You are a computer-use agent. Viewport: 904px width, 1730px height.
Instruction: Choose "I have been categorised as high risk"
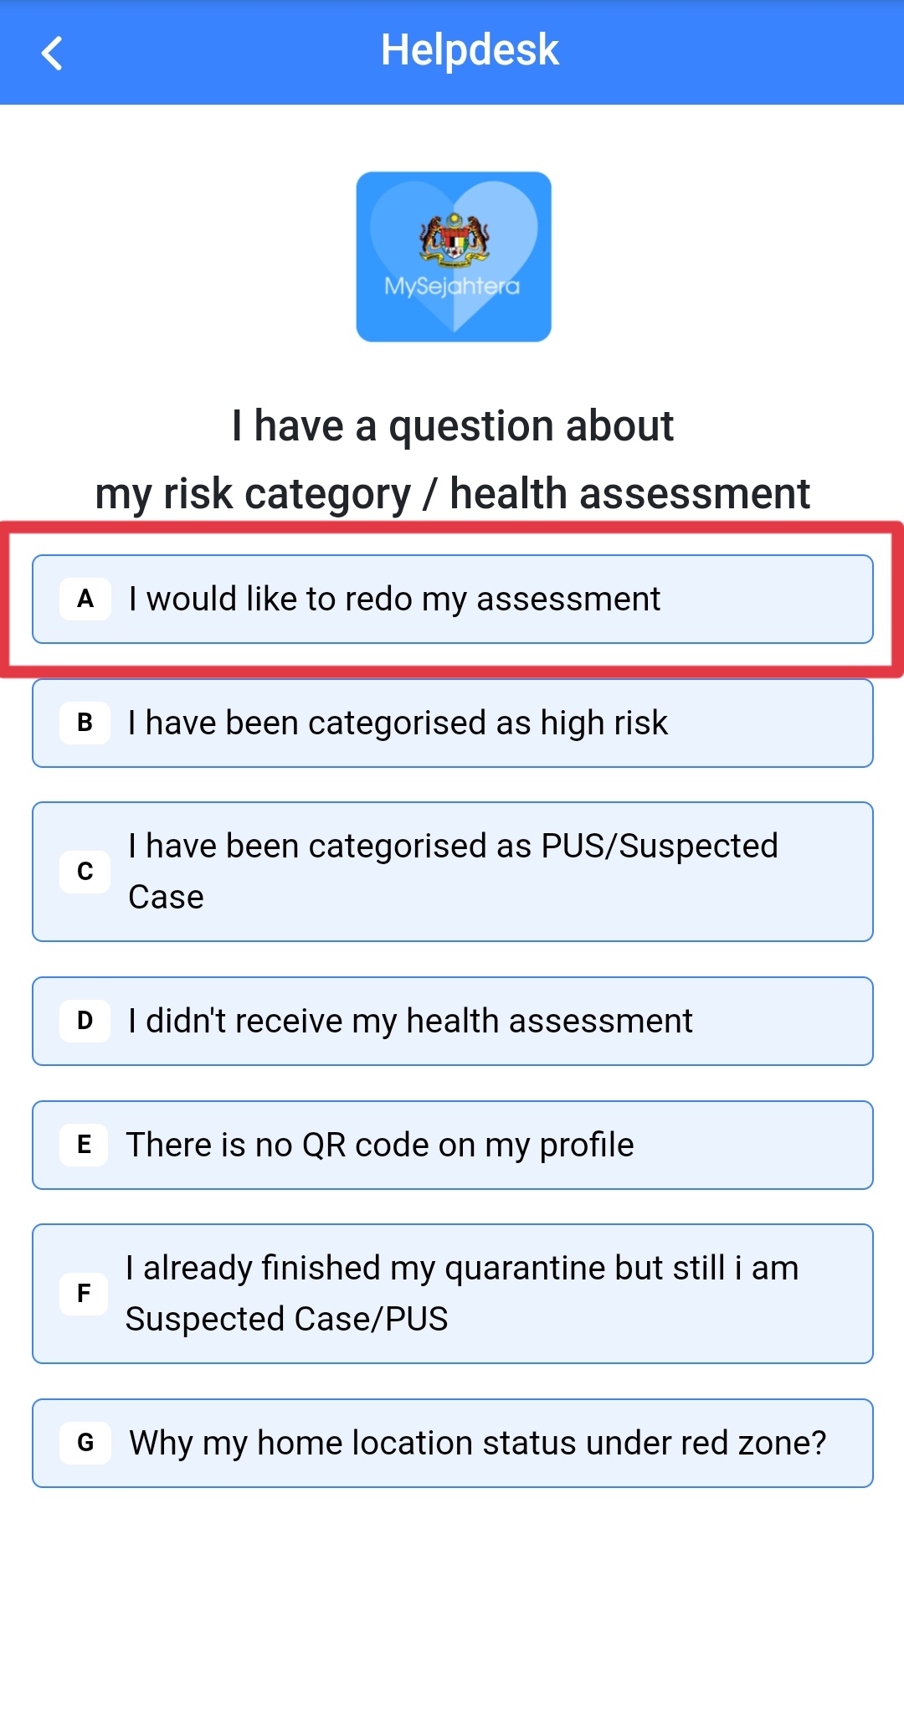pos(453,723)
